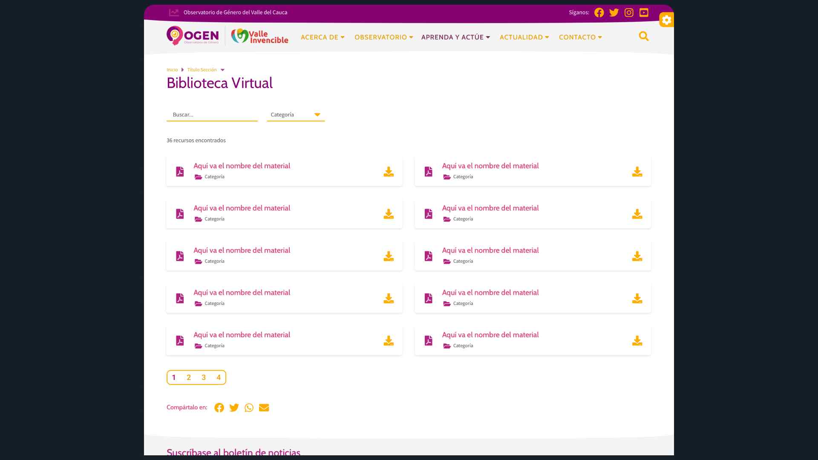Click the Instagram icon in header
The image size is (818, 460).
click(x=629, y=12)
